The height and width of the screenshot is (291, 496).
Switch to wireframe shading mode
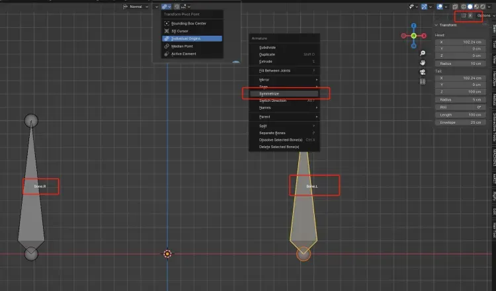(x=464, y=7)
